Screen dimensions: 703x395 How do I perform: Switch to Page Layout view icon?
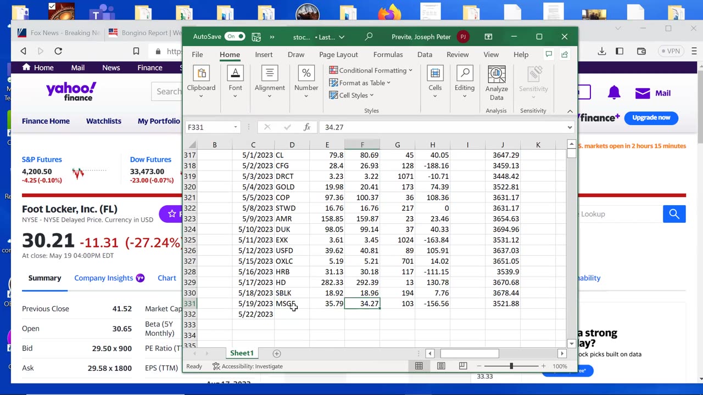(x=441, y=366)
